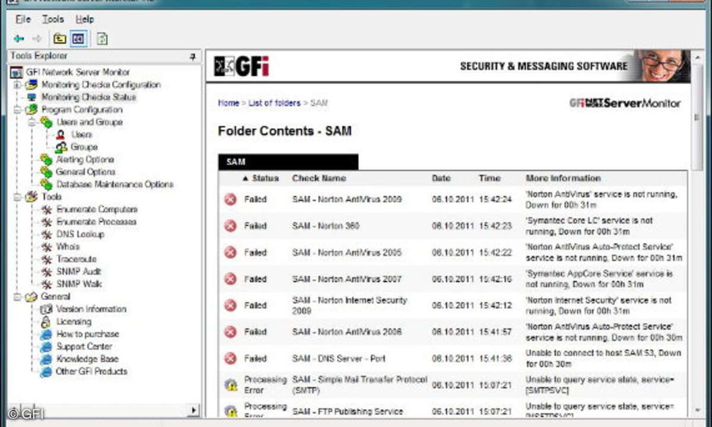
Task: Click the Groups people icon
Action: [x=61, y=147]
